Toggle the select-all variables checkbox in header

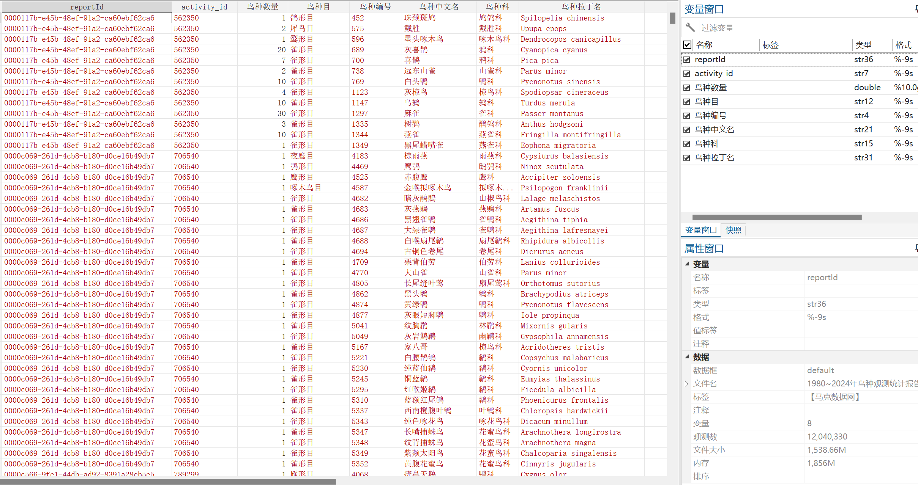point(687,45)
